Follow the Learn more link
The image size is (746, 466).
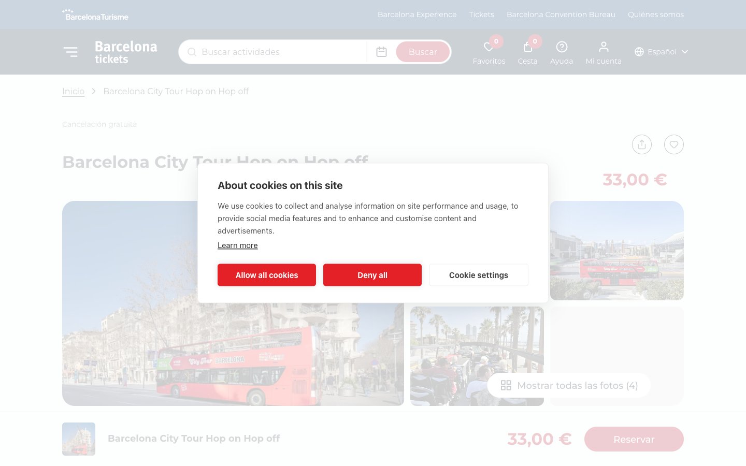click(x=237, y=245)
